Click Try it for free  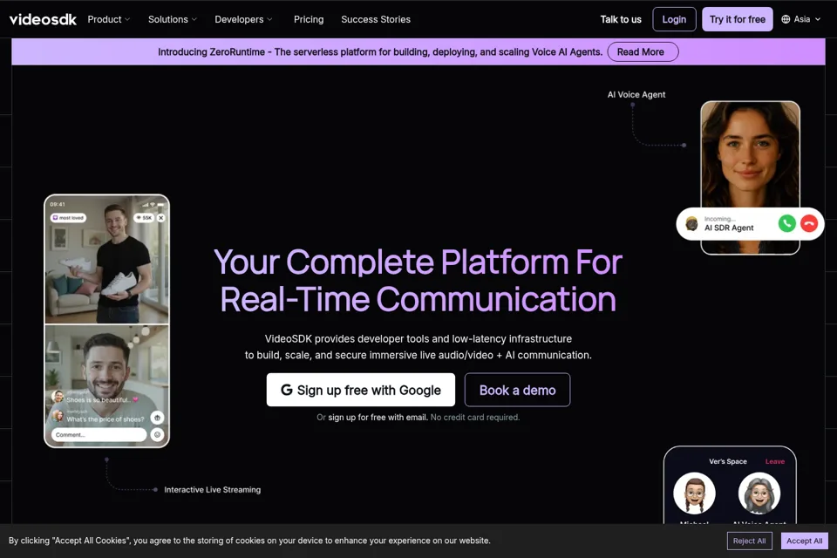[x=738, y=19]
